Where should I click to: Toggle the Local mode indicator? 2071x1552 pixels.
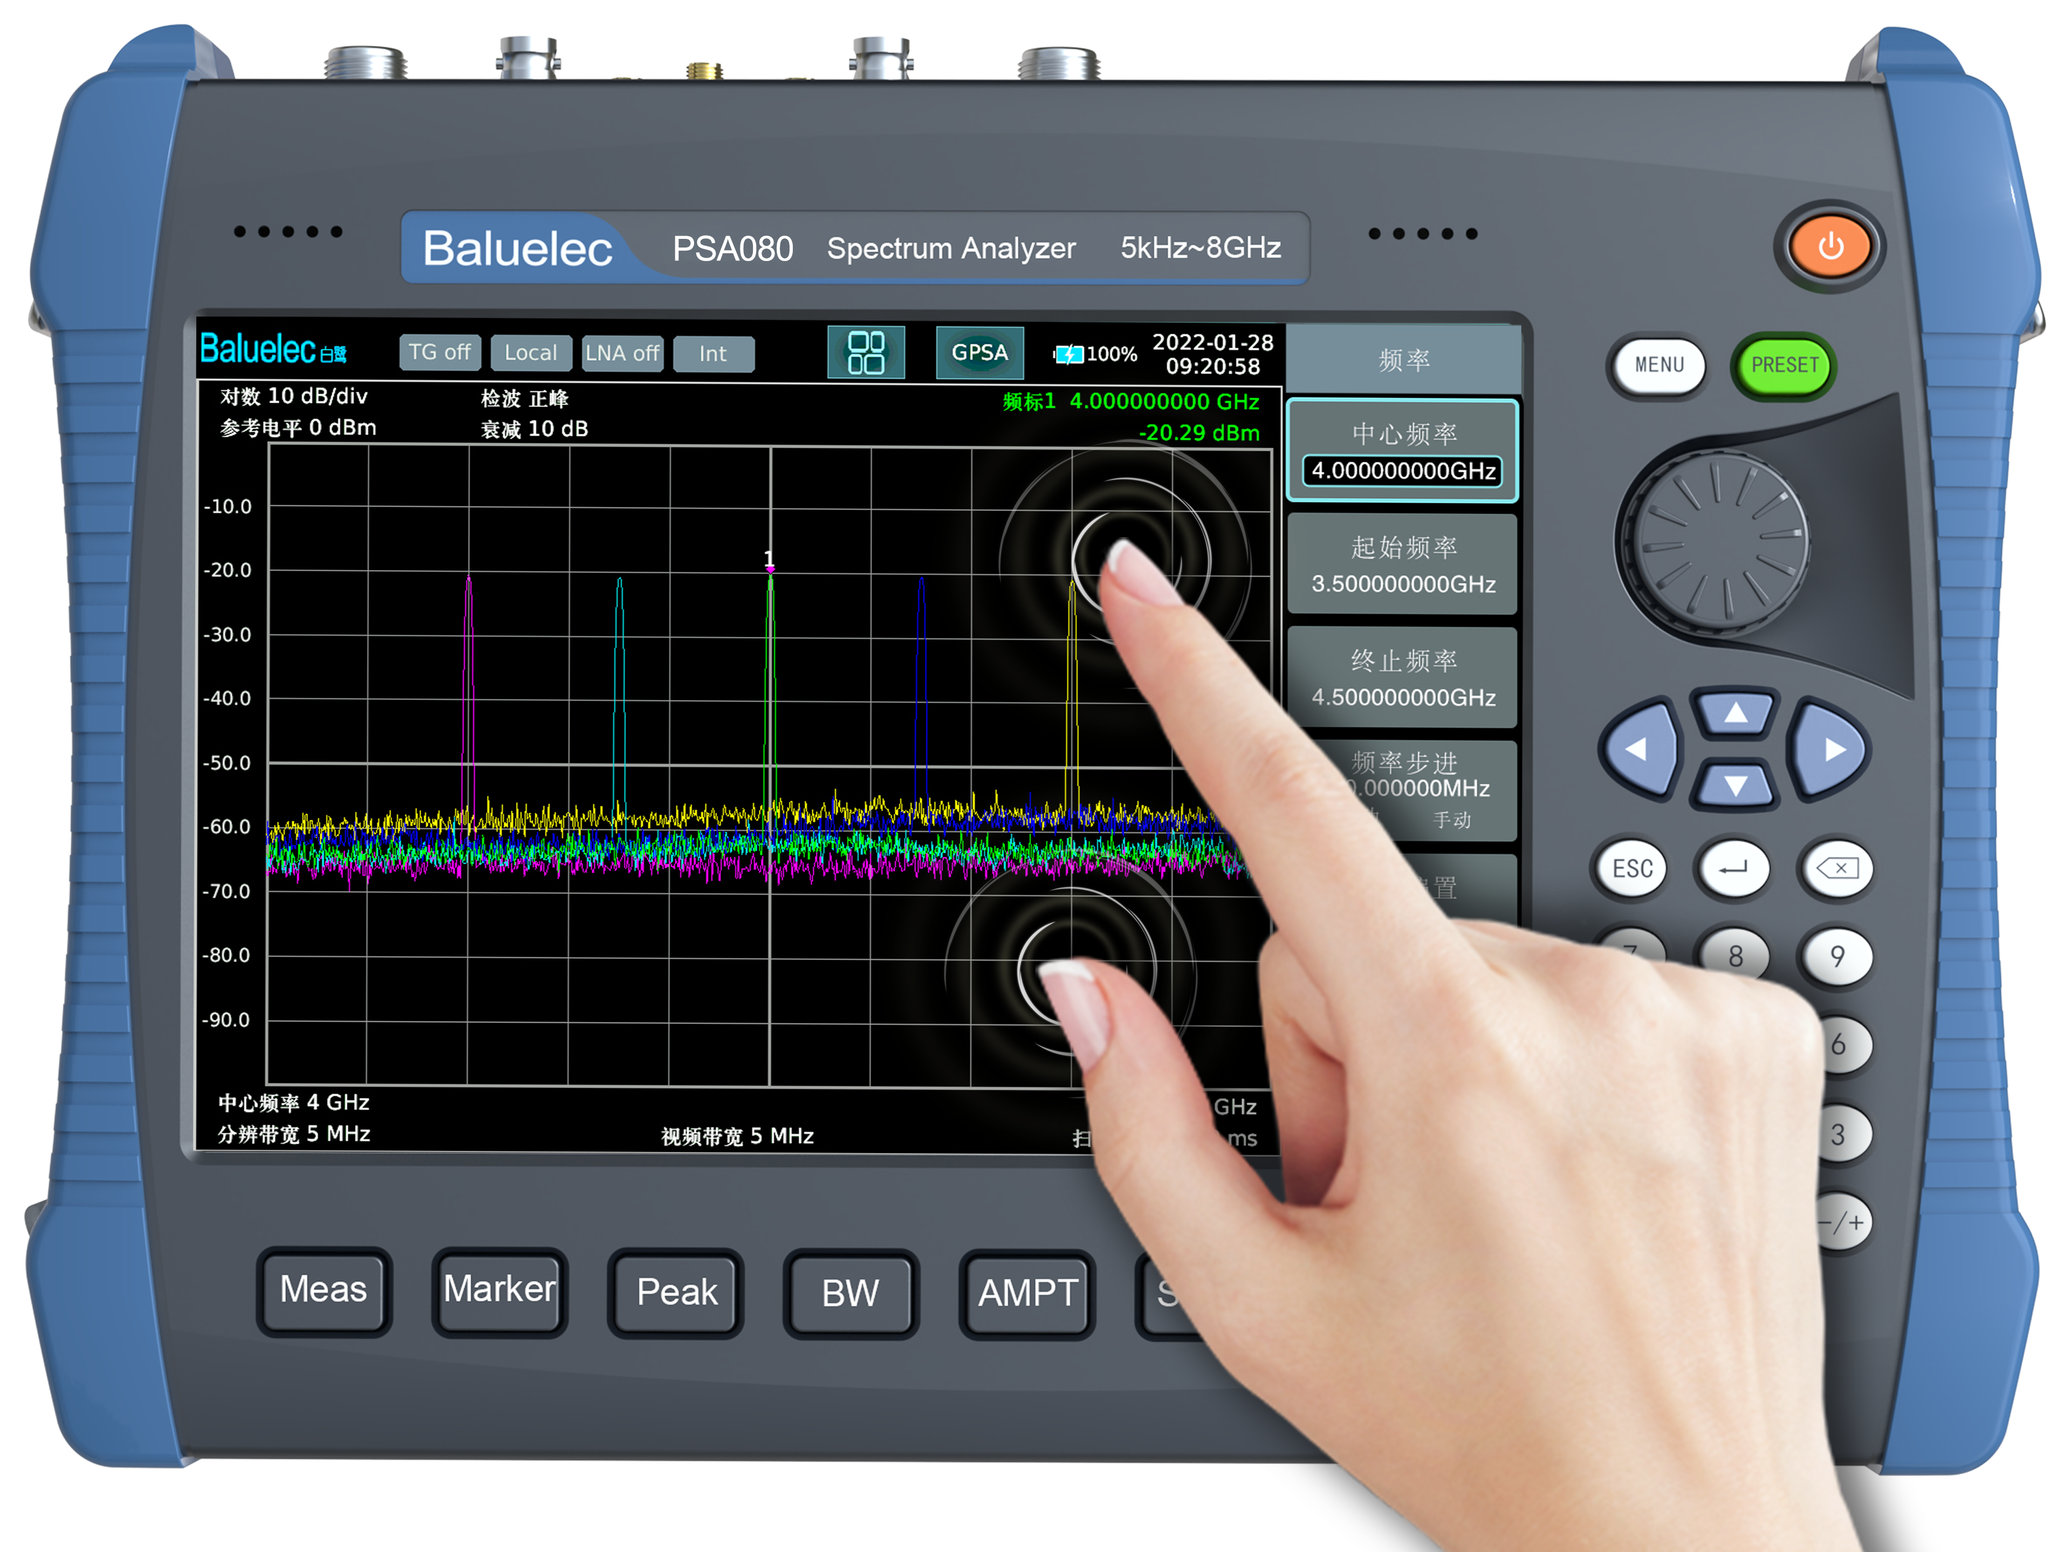[x=531, y=353]
